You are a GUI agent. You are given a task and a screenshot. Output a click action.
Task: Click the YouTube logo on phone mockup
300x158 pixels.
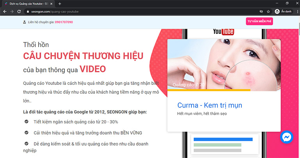(x=223, y=32)
